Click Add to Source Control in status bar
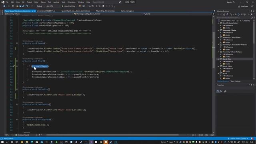 pos(238,139)
